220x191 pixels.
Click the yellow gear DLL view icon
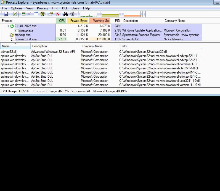tap(43, 14)
